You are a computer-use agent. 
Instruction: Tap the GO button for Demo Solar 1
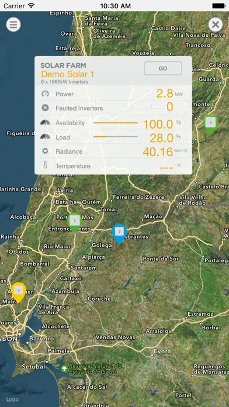(163, 68)
